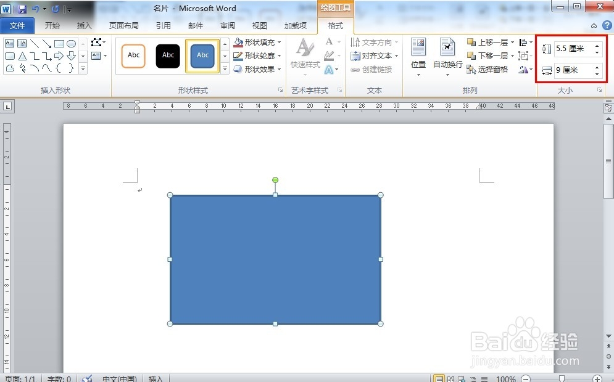
Task: Click the spelling check icon in the status bar
Action: tap(86, 378)
